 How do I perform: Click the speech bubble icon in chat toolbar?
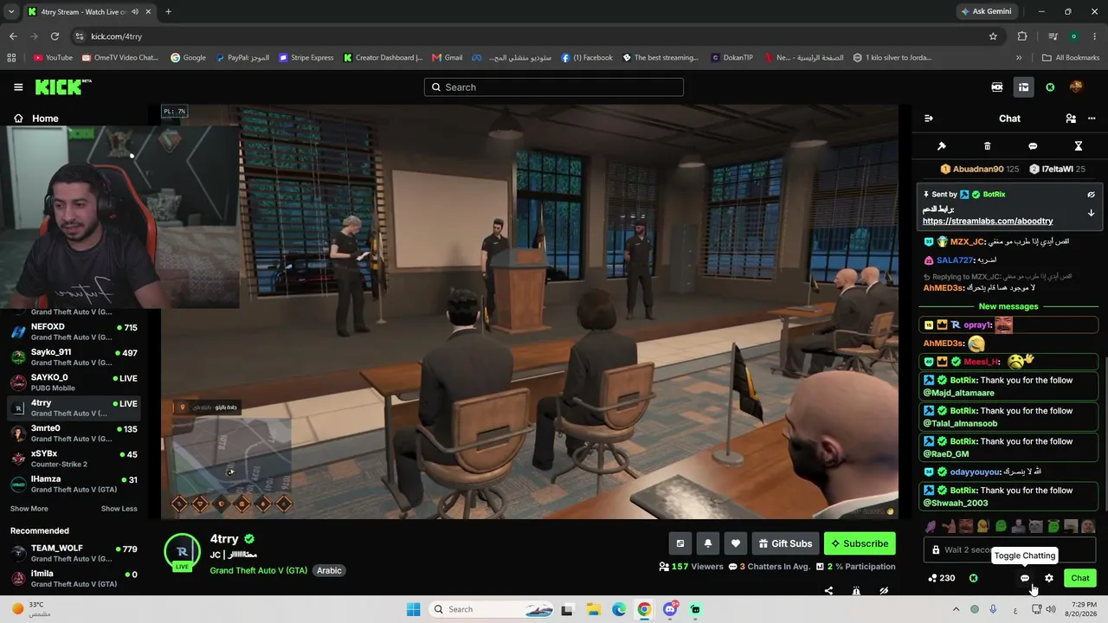1033,146
